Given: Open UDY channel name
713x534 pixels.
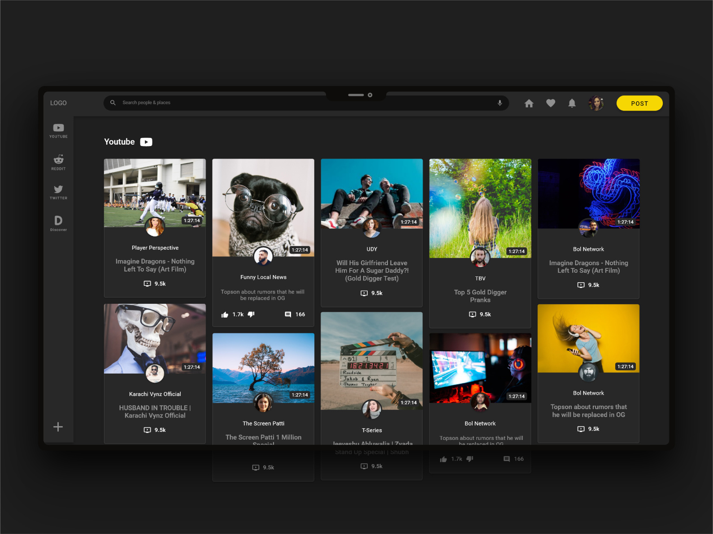Looking at the screenshot, I should 372,249.
